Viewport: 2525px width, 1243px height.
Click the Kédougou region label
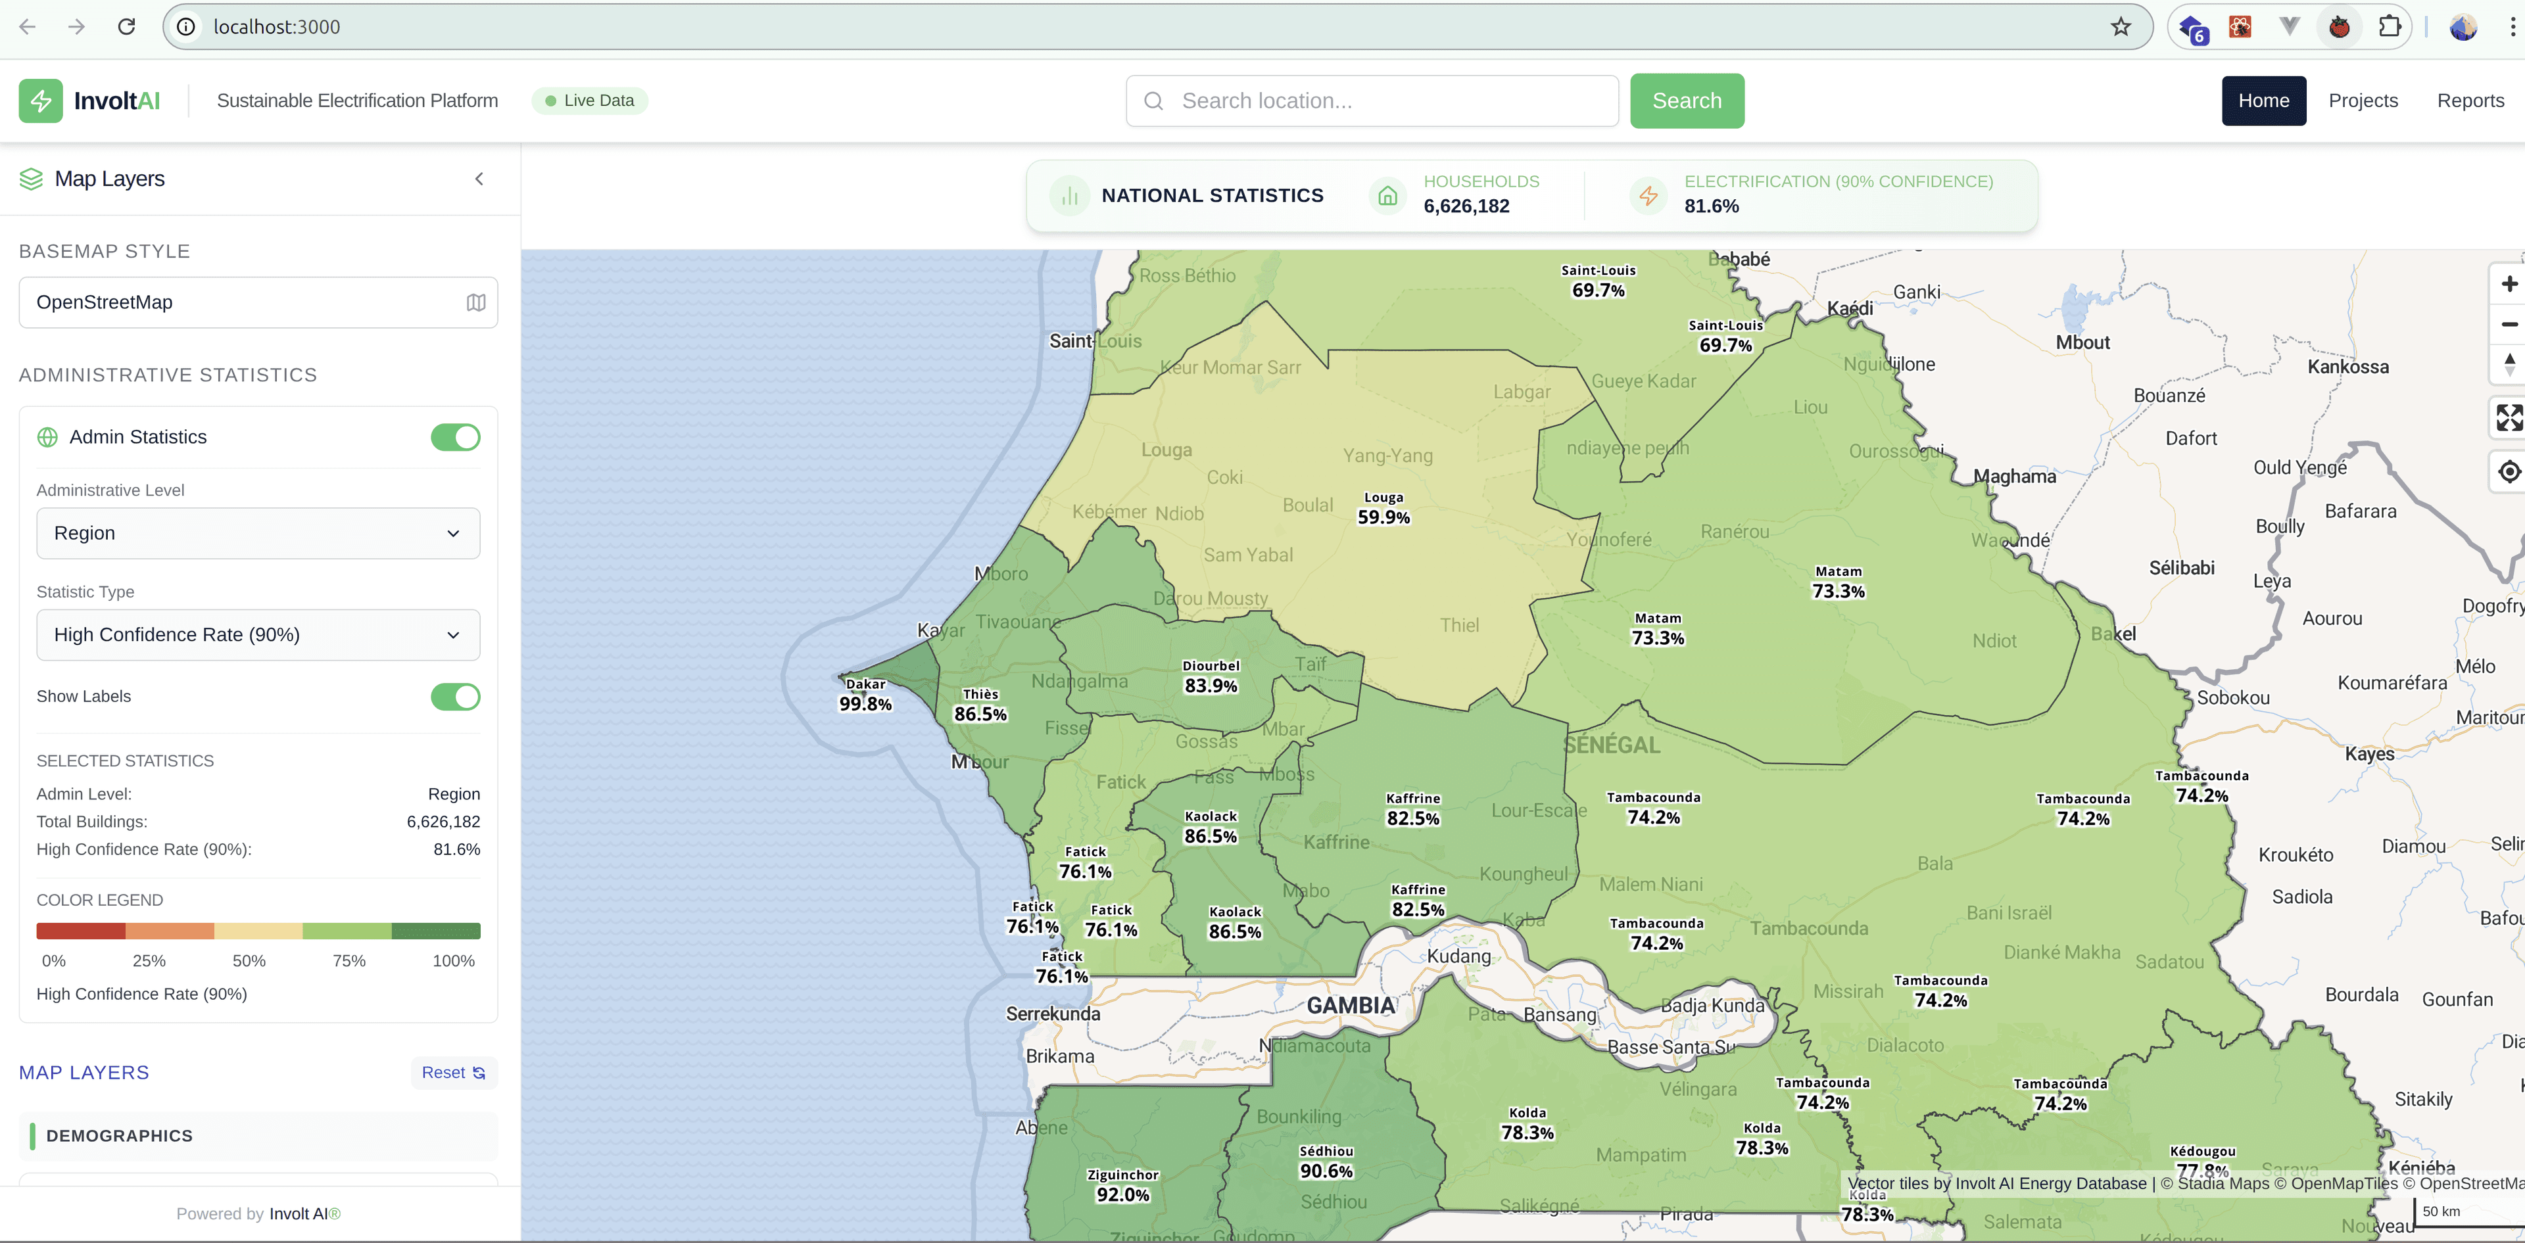[x=2203, y=1160]
